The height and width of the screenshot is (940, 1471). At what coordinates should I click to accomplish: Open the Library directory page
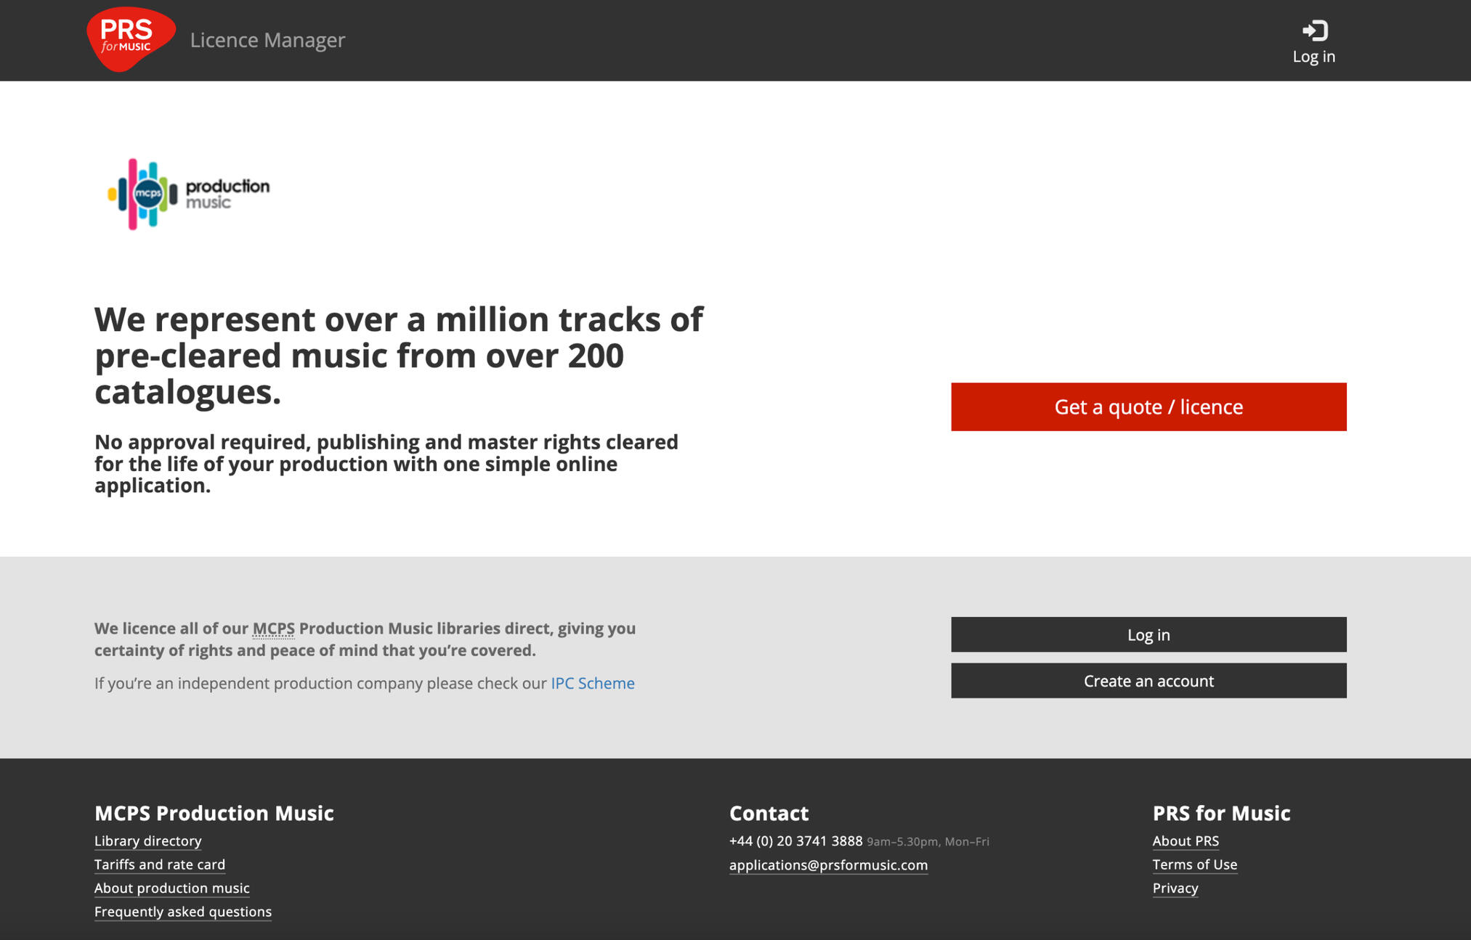[147, 841]
